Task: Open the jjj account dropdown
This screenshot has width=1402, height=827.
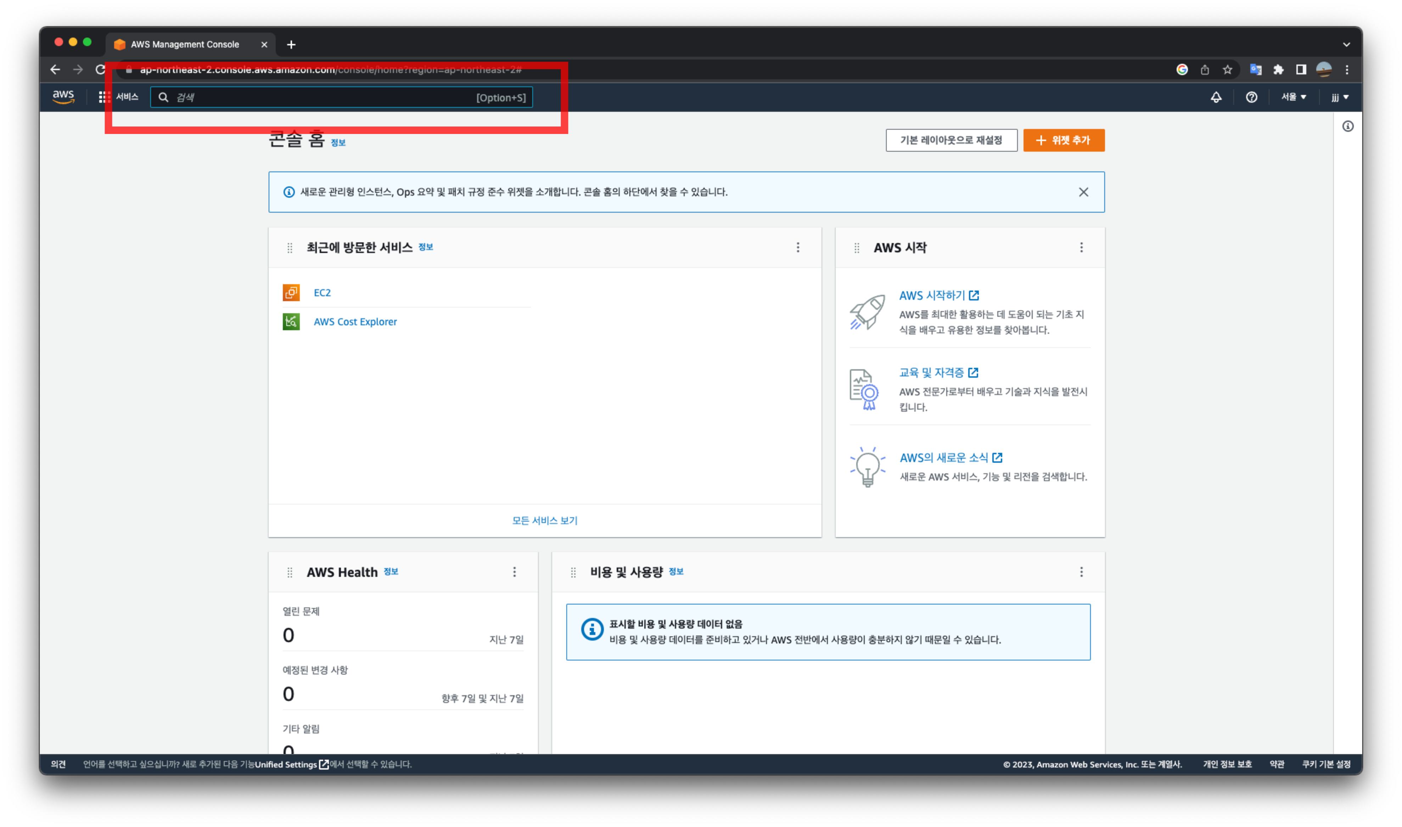Action: [1340, 97]
